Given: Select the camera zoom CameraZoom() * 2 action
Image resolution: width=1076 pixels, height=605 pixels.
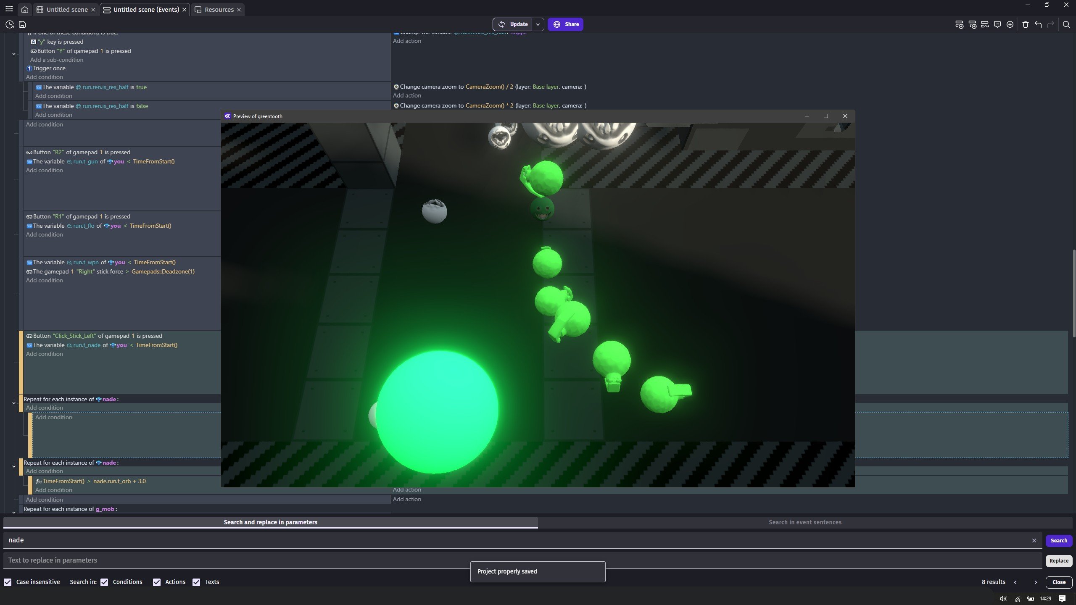Looking at the screenshot, I should (490, 105).
